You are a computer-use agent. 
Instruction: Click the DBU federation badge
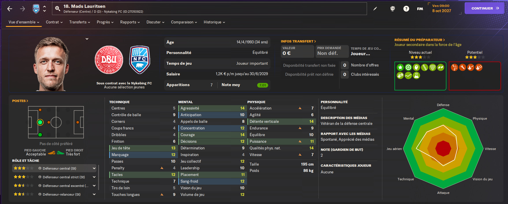[x=109, y=60]
